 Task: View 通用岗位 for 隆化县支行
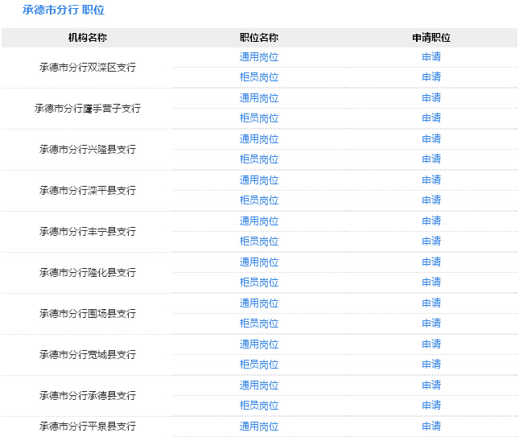click(x=259, y=262)
